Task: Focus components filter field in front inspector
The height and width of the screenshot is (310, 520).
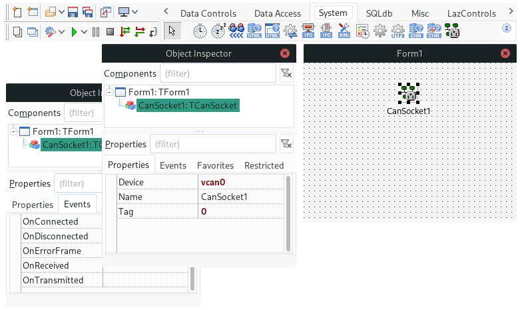Action: (x=218, y=73)
